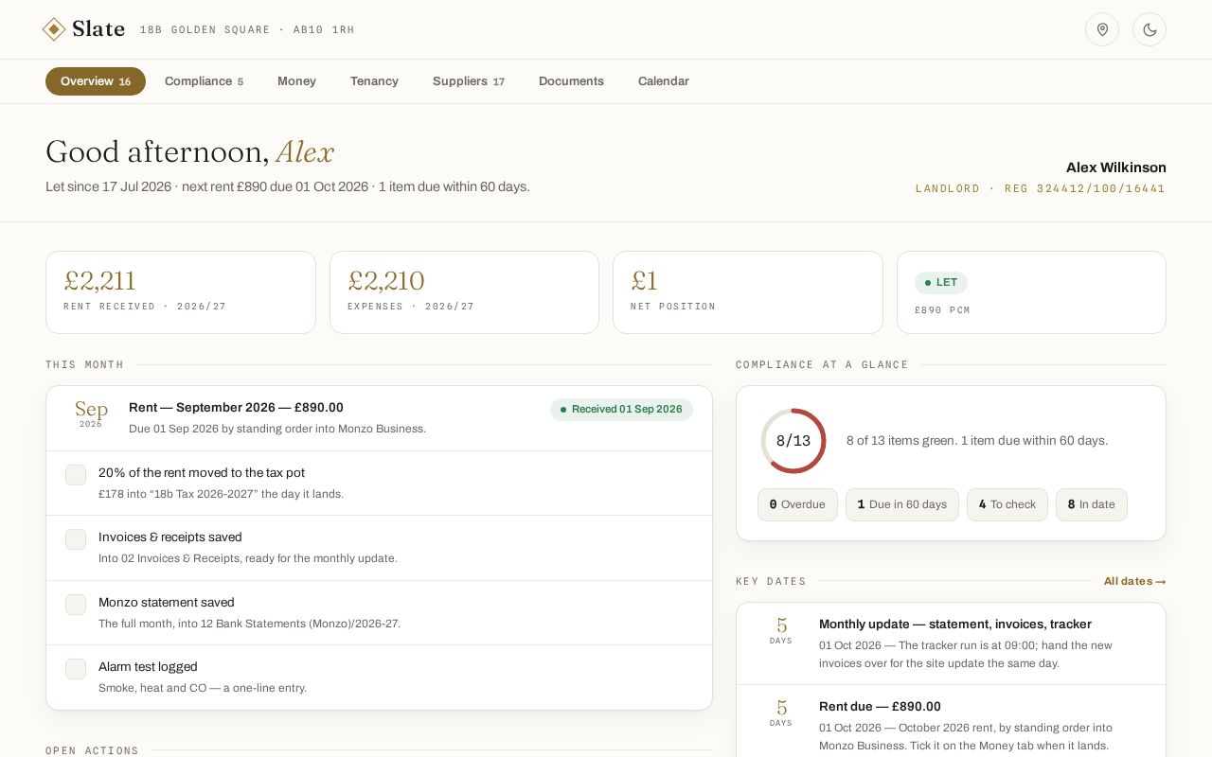Select the Overview tab
Screen dimensions: 1212x757
pos(96,81)
